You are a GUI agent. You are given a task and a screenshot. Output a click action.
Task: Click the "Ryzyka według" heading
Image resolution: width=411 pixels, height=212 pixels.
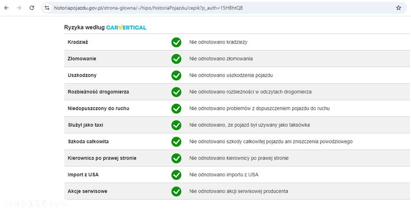click(84, 27)
